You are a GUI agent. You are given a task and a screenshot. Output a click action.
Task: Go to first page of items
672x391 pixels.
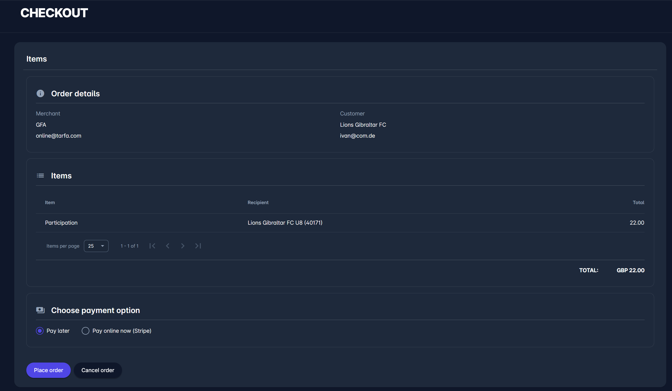152,246
